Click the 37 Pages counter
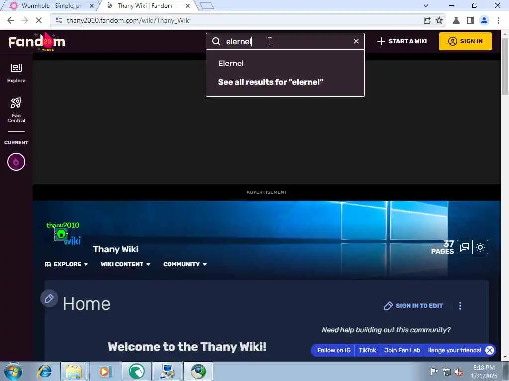 pyautogui.click(x=442, y=247)
